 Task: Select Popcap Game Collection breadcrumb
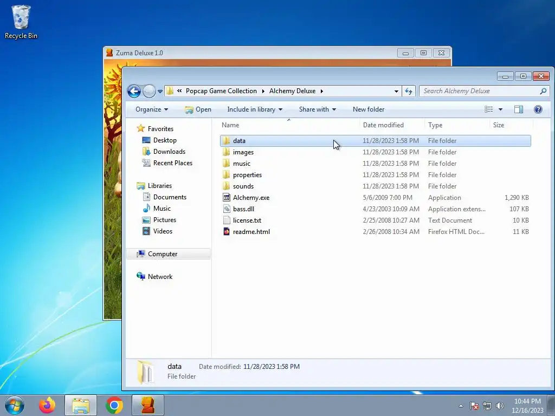pos(221,91)
